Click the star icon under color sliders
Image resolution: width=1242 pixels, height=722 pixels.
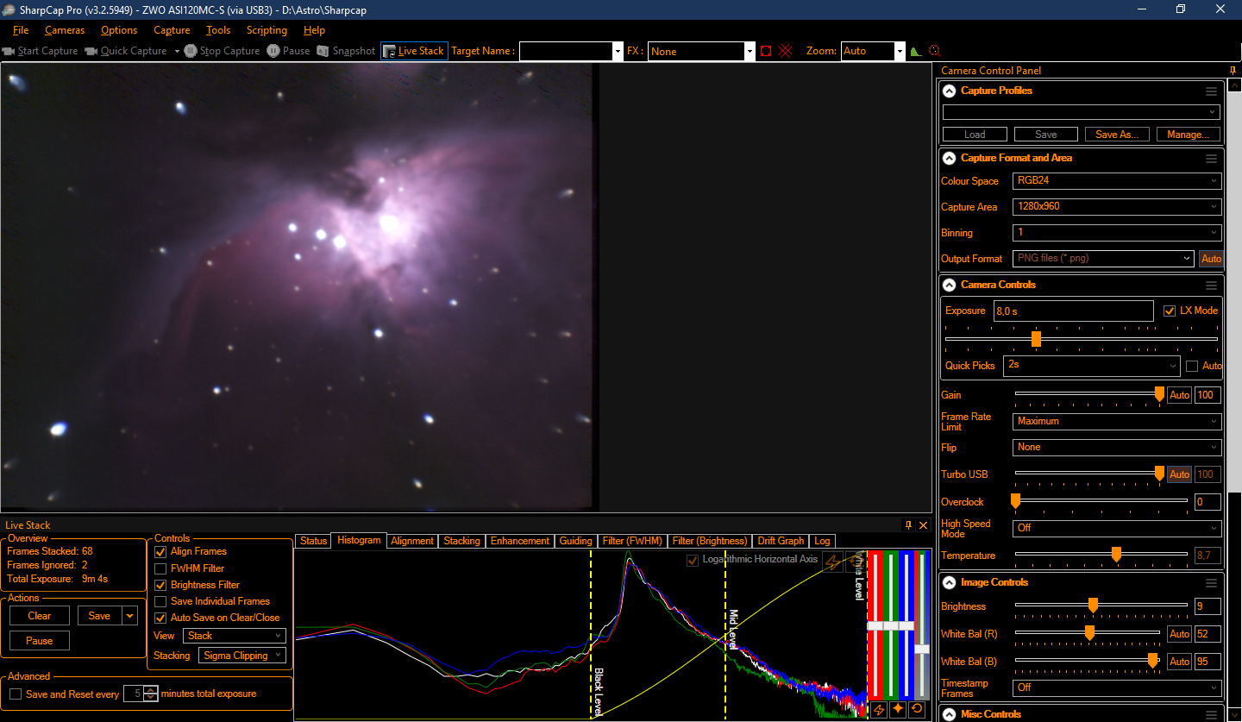898,709
